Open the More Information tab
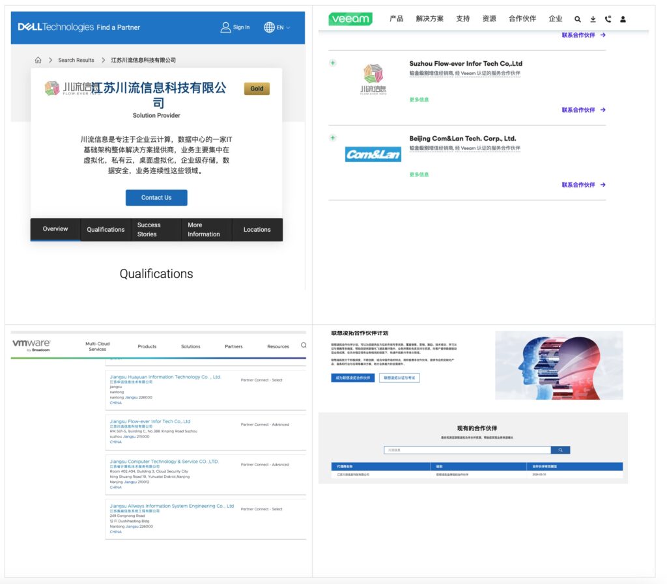Image resolution: width=667 pixels, height=584 pixels. pyautogui.click(x=206, y=230)
